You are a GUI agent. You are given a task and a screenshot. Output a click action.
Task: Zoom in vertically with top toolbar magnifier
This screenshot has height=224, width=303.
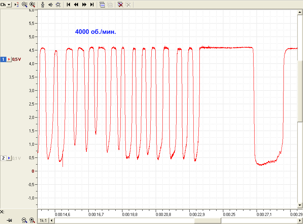(x=32, y=5)
